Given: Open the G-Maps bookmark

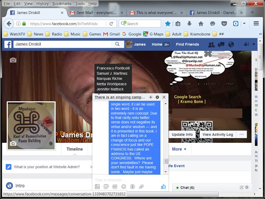Looking at the screenshot, I should point(153,34).
